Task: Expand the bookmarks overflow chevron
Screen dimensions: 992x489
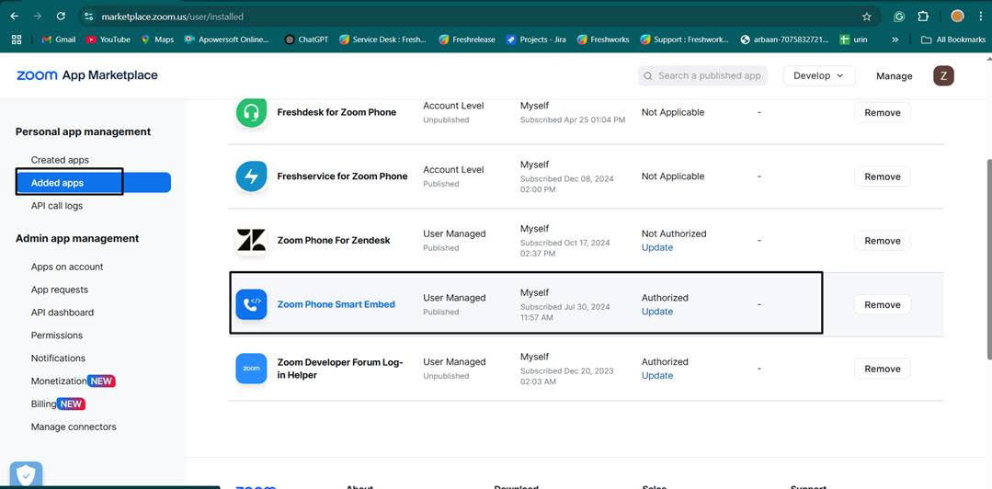Action: (895, 40)
